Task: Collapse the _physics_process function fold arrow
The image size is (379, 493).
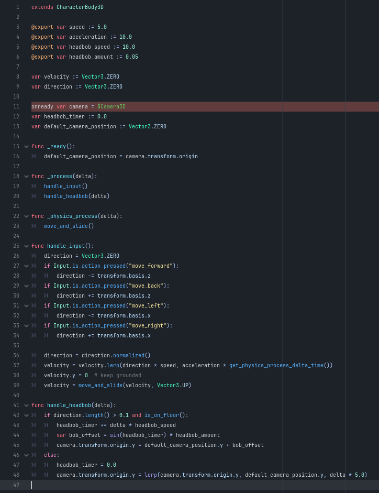Action: click(26, 216)
